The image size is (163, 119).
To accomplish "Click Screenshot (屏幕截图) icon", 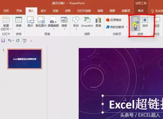I will [53, 20].
